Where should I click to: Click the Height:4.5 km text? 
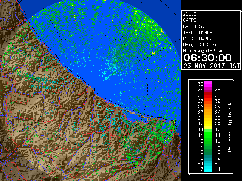click(x=200, y=44)
